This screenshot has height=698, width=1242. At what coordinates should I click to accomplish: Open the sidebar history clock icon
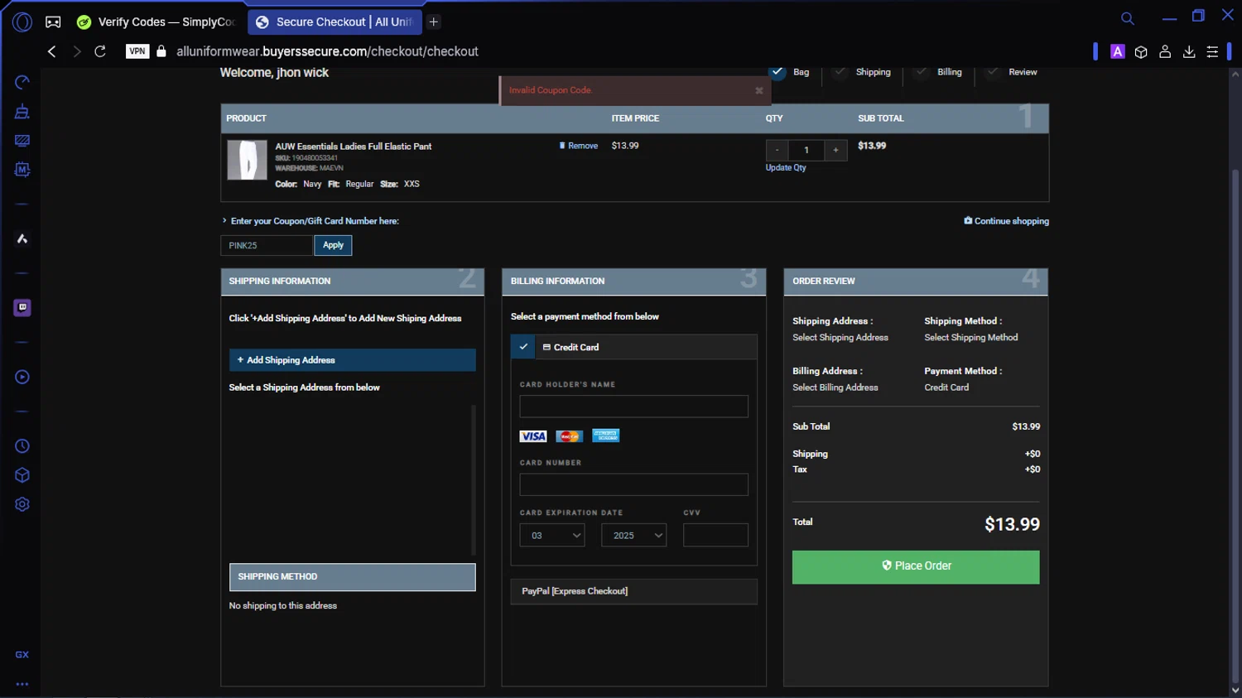click(x=22, y=446)
